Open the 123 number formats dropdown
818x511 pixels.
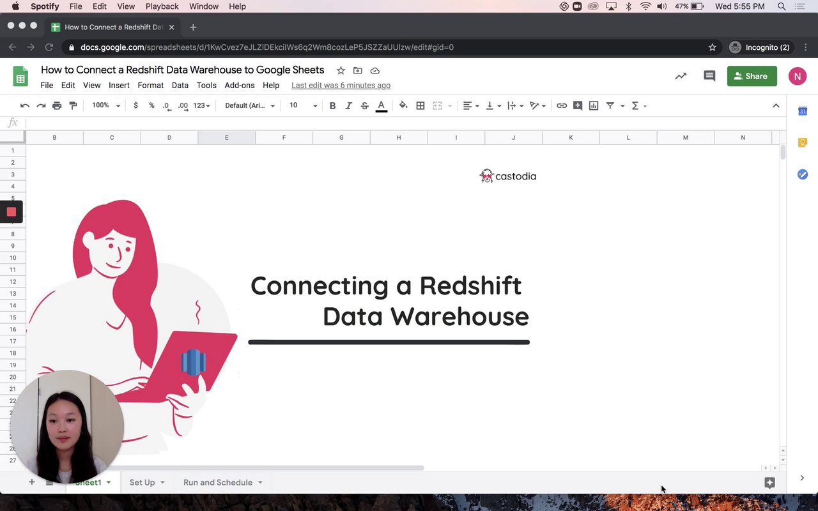pos(201,105)
